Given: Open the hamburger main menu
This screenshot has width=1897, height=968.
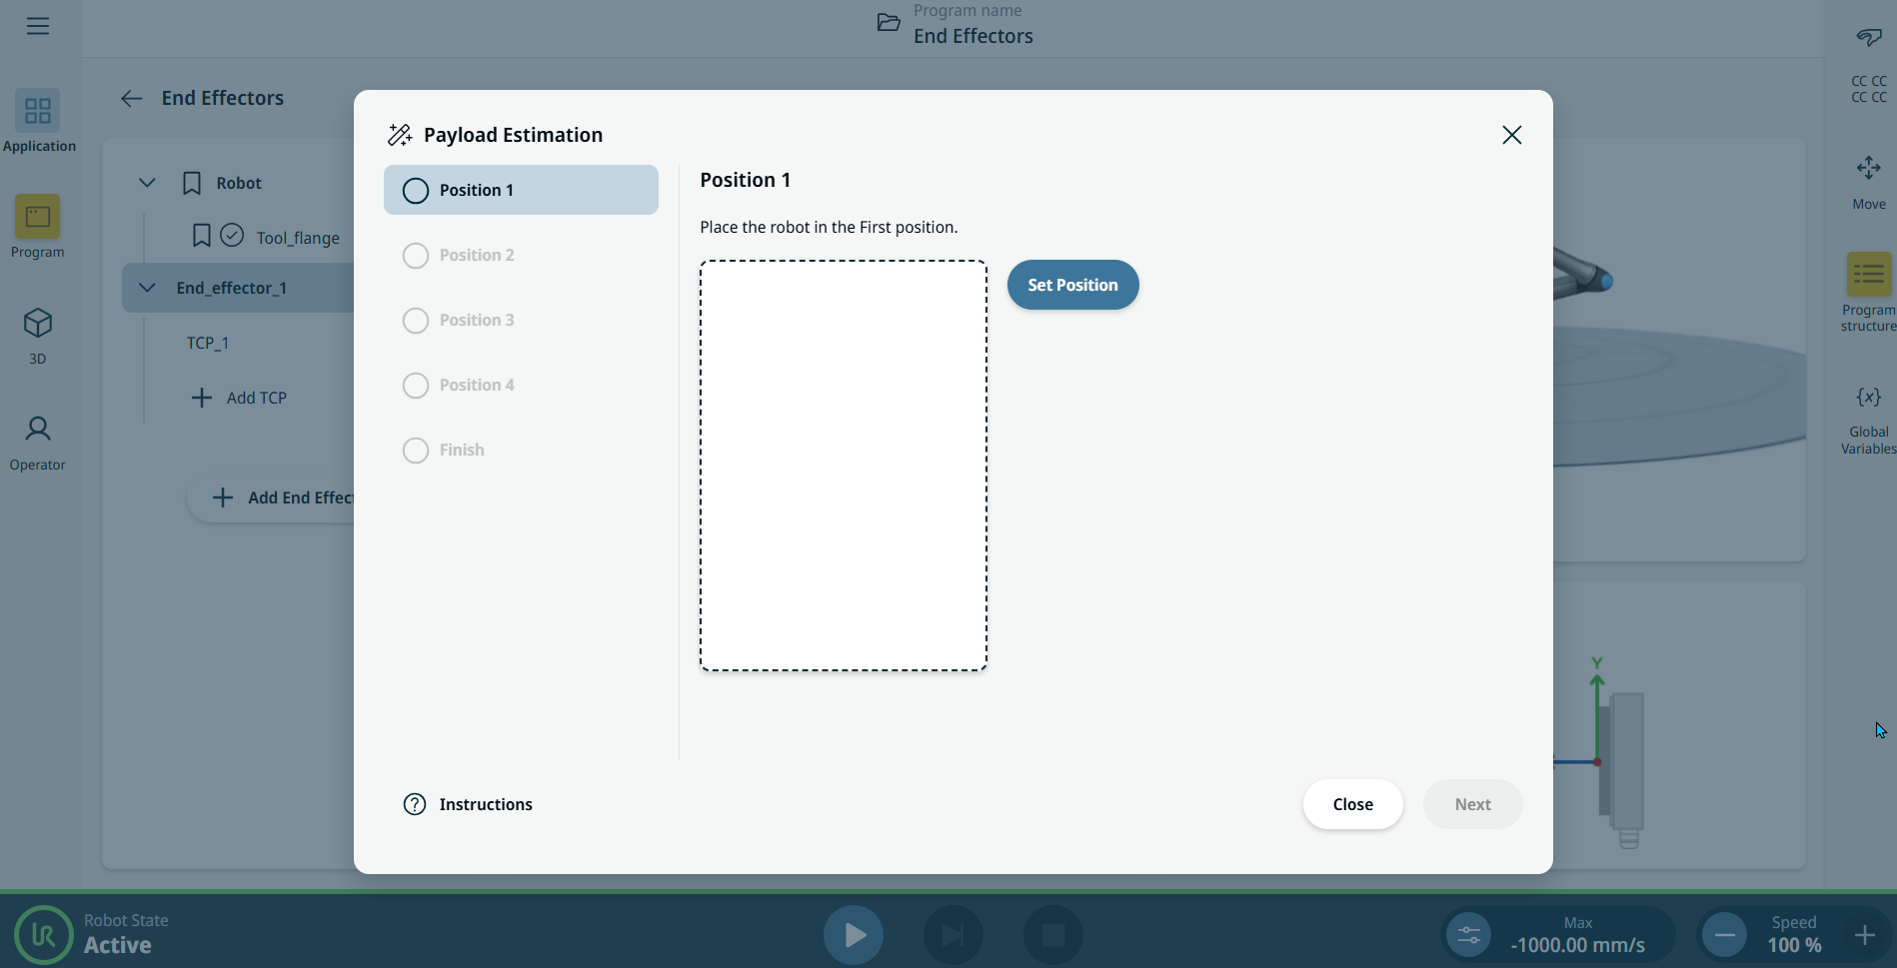Looking at the screenshot, I should coord(38,26).
